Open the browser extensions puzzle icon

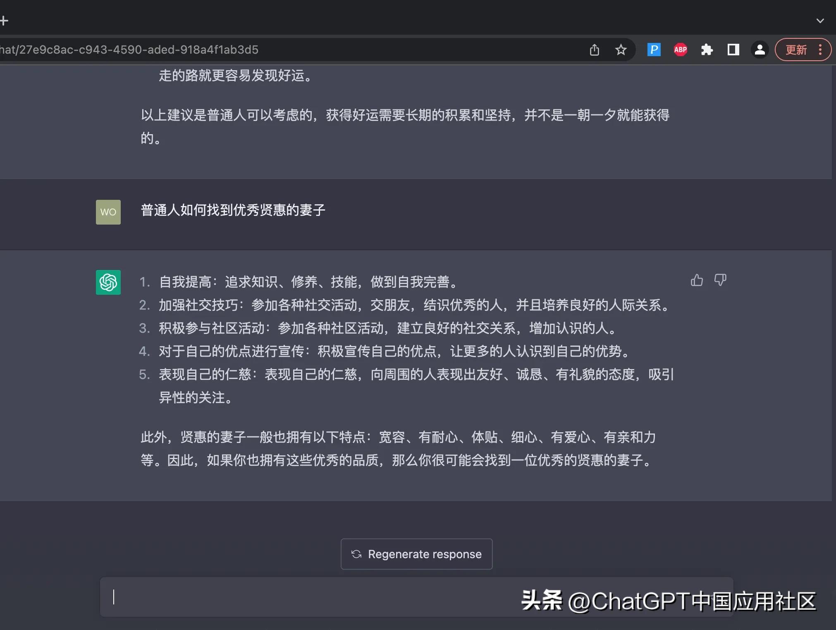707,50
